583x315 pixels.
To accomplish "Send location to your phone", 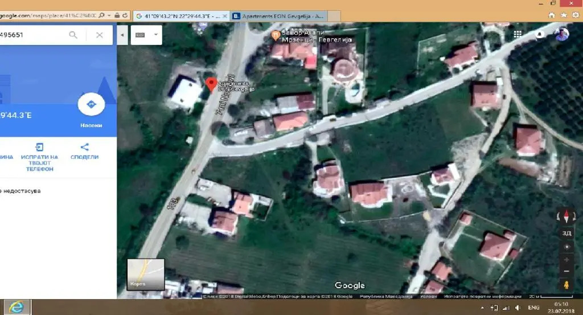I will pos(39,157).
